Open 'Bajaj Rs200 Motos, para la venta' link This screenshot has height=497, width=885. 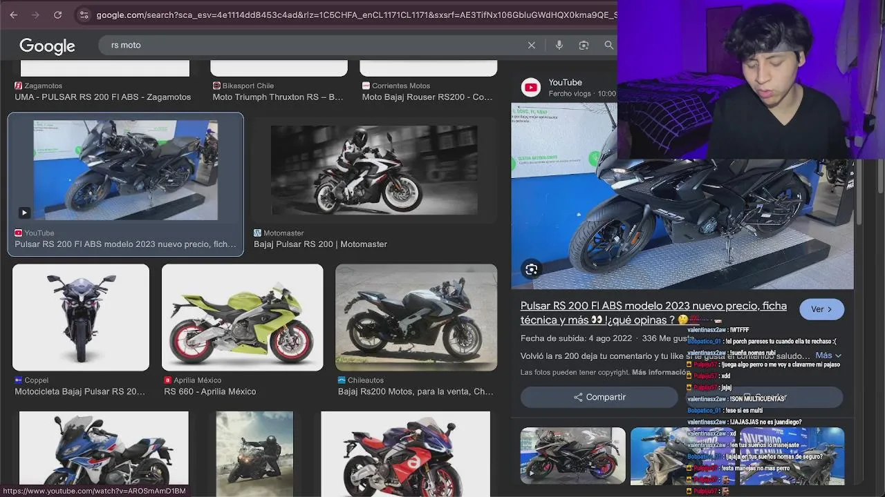tap(416, 391)
